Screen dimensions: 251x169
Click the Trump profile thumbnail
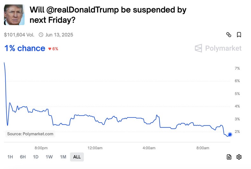[14, 15]
